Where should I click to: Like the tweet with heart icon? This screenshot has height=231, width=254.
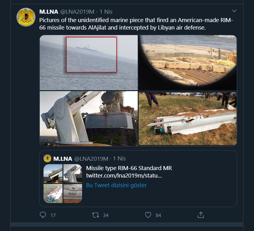148,215
